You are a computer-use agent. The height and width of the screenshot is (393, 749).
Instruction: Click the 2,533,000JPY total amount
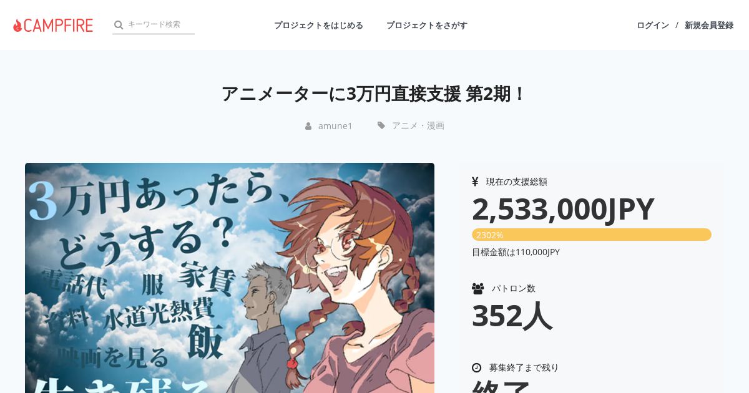coord(563,209)
